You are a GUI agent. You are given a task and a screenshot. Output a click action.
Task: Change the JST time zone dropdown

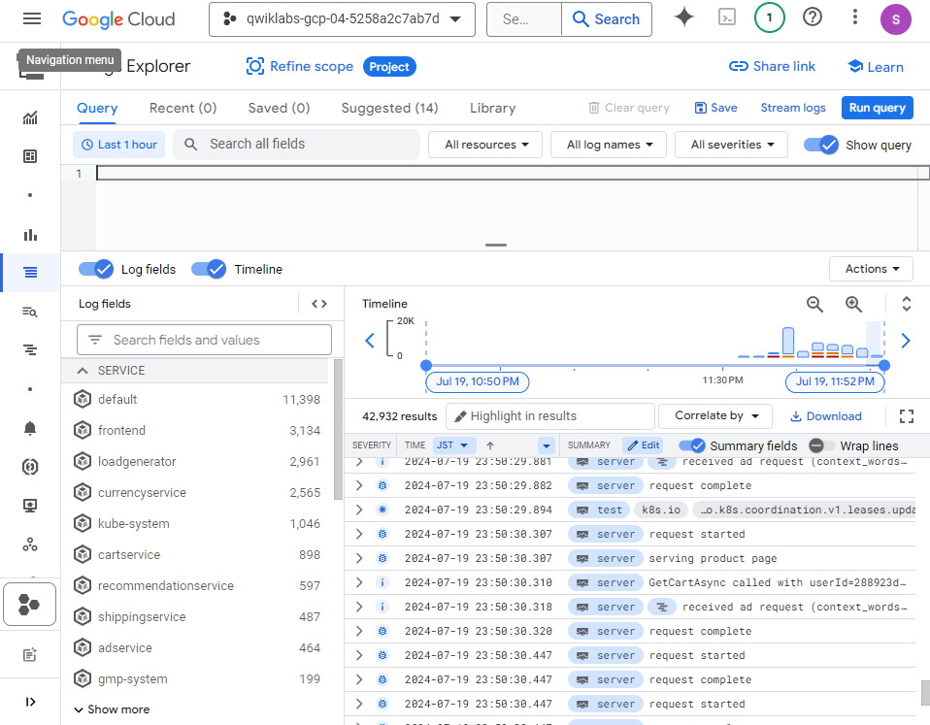pyautogui.click(x=452, y=445)
